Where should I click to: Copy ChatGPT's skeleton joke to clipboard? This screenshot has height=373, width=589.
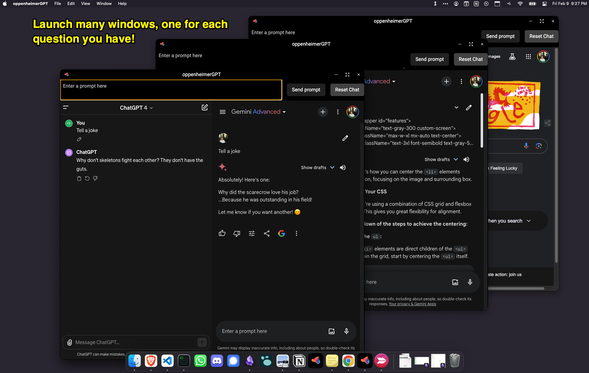tap(79, 178)
